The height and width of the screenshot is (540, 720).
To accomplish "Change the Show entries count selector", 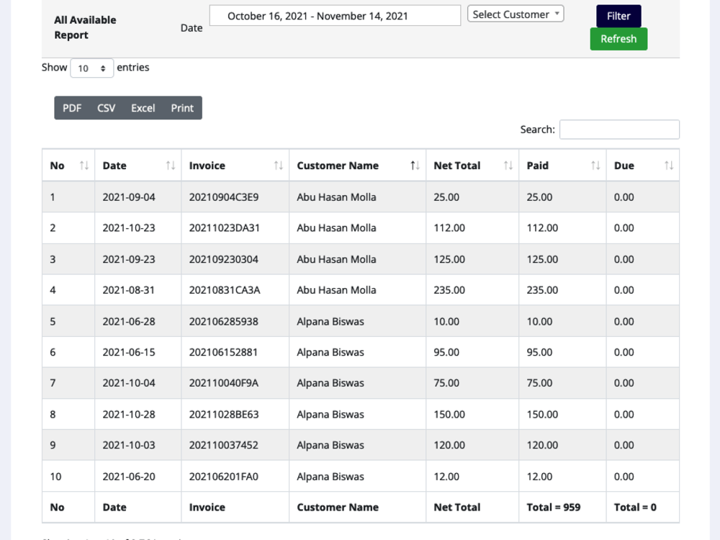I will (92, 68).
